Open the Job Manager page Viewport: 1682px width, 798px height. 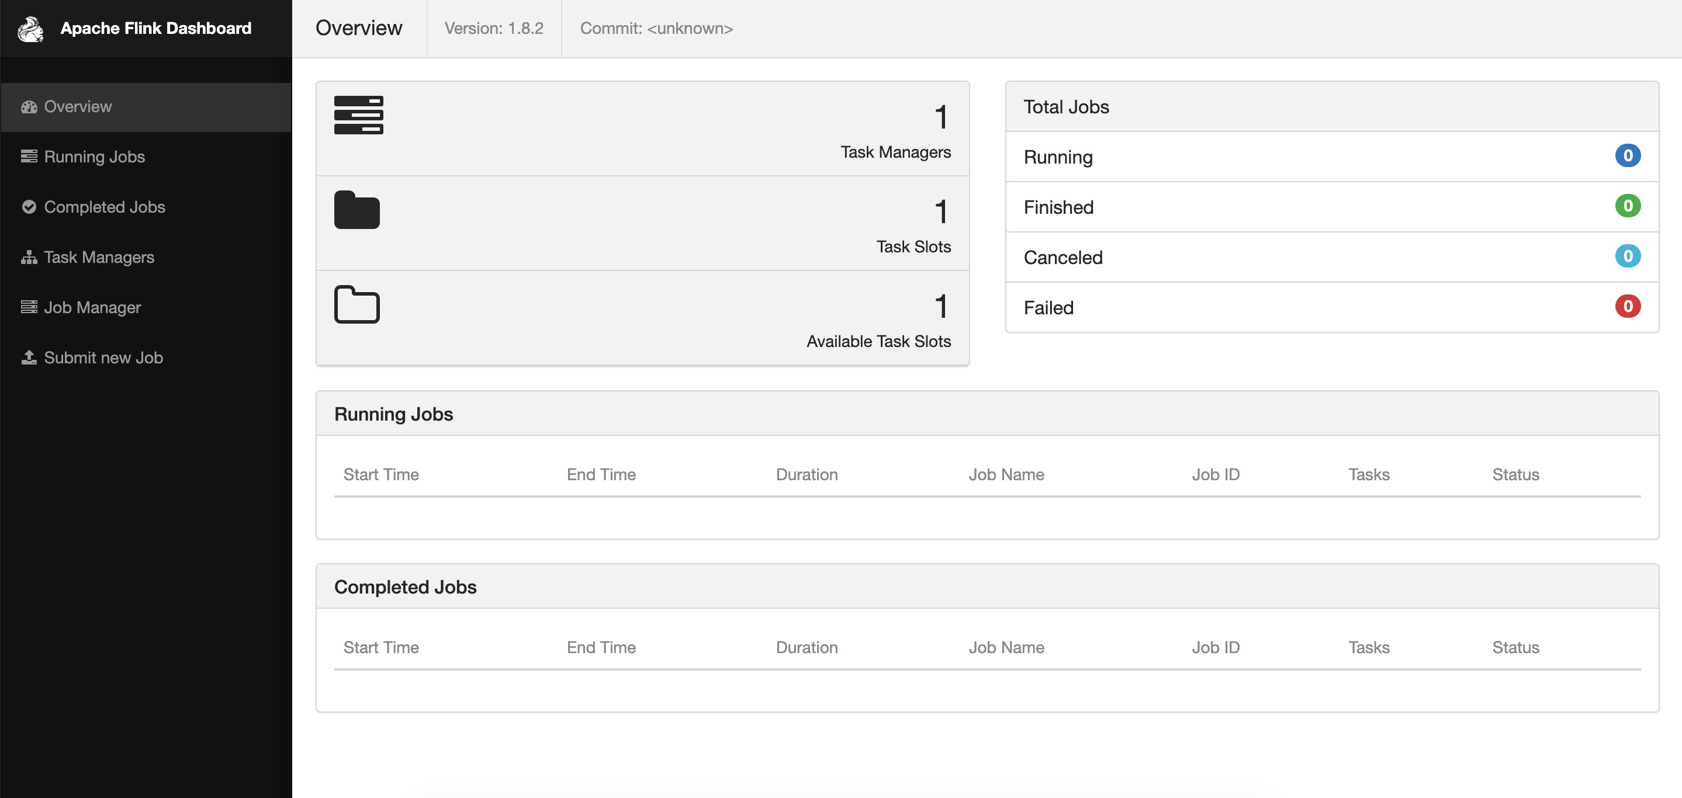tap(92, 307)
